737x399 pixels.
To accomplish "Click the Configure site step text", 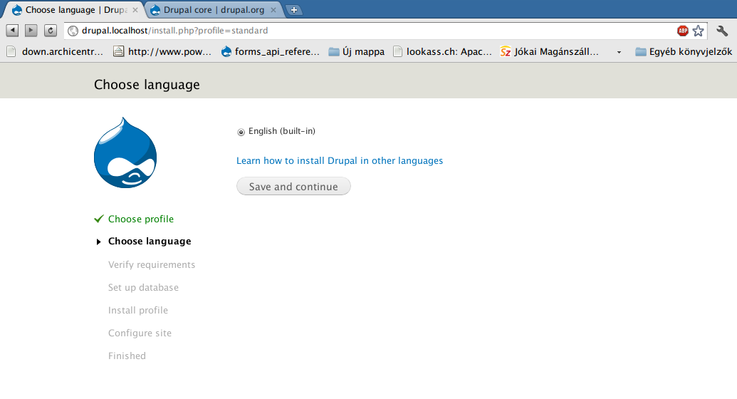I will click(x=140, y=333).
